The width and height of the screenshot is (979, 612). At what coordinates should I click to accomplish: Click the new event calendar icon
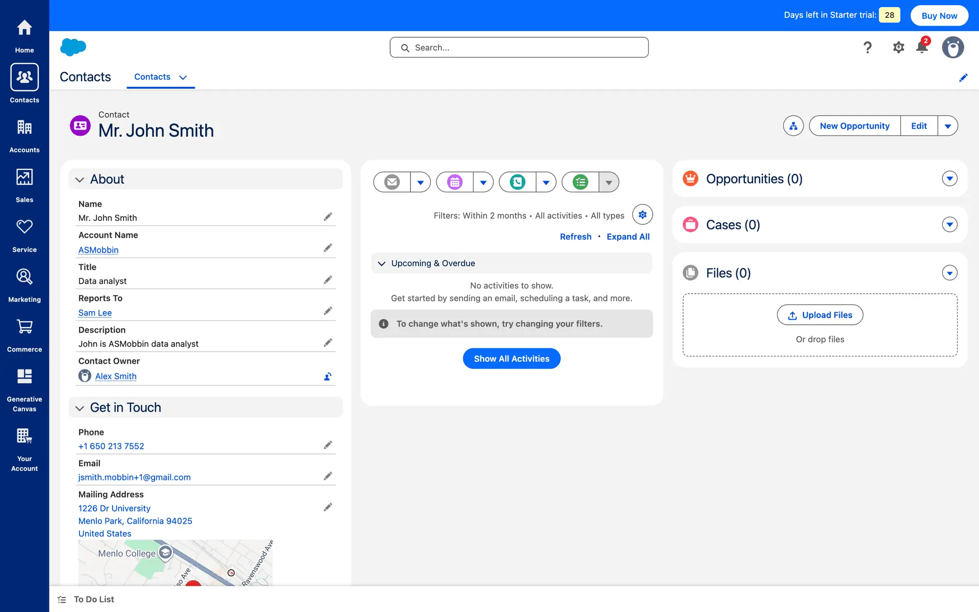(x=455, y=182)
